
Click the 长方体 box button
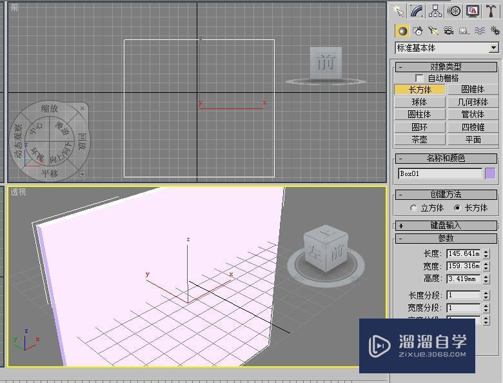420,90
